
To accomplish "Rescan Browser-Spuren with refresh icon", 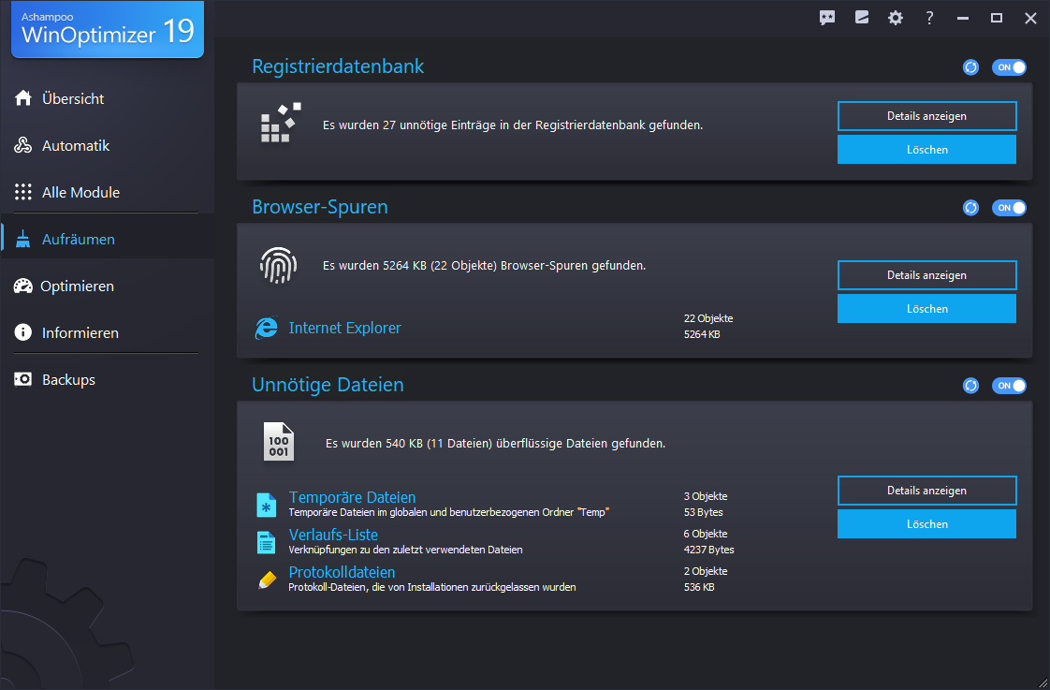I will click(x=971, y=208).
